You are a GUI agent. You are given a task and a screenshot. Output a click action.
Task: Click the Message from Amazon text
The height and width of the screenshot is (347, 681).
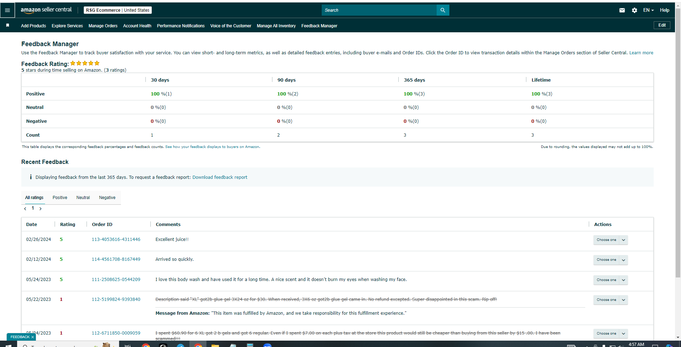click(x=281, y=313)
